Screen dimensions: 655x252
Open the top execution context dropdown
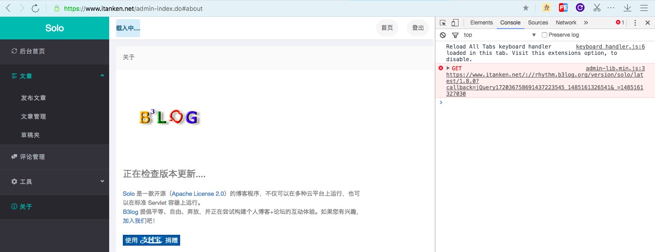tap(500, 35)
